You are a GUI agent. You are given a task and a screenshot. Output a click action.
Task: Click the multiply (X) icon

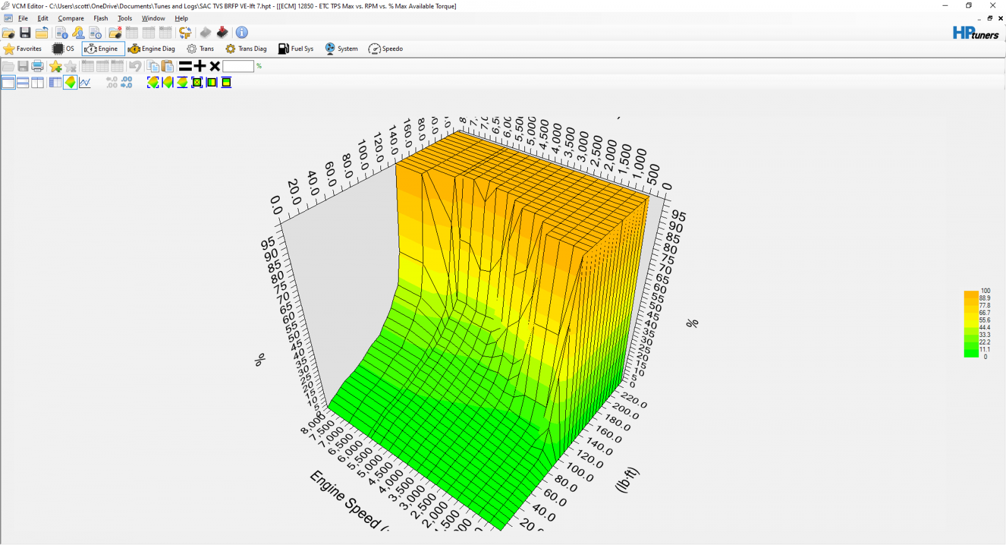click(214, 66)
